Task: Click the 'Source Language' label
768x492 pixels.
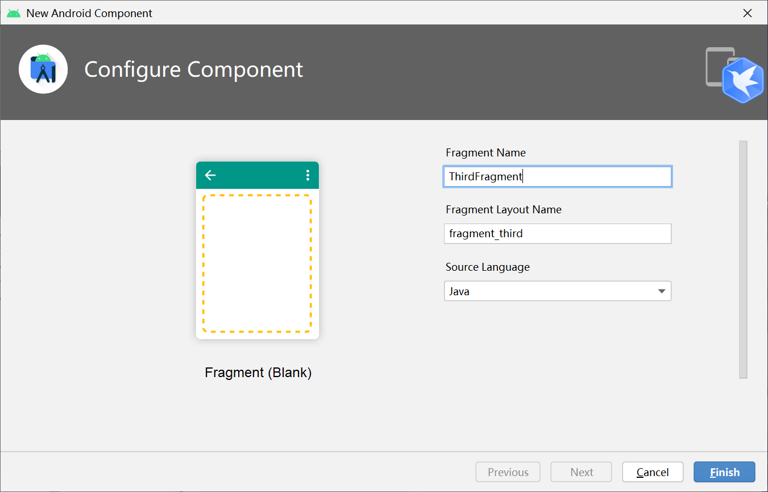Action: 488,267
